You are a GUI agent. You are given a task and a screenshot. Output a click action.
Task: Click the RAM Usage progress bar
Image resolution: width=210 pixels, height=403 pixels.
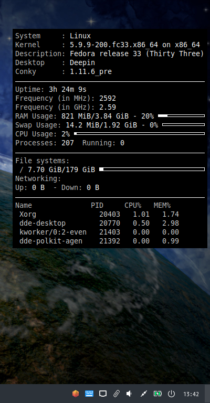point(181,116)
